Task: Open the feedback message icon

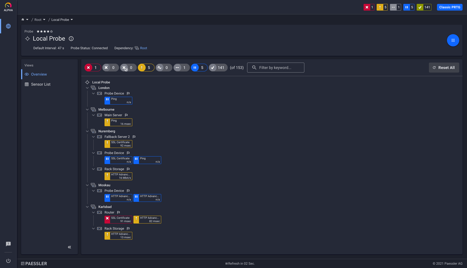Action: point(8,244)
